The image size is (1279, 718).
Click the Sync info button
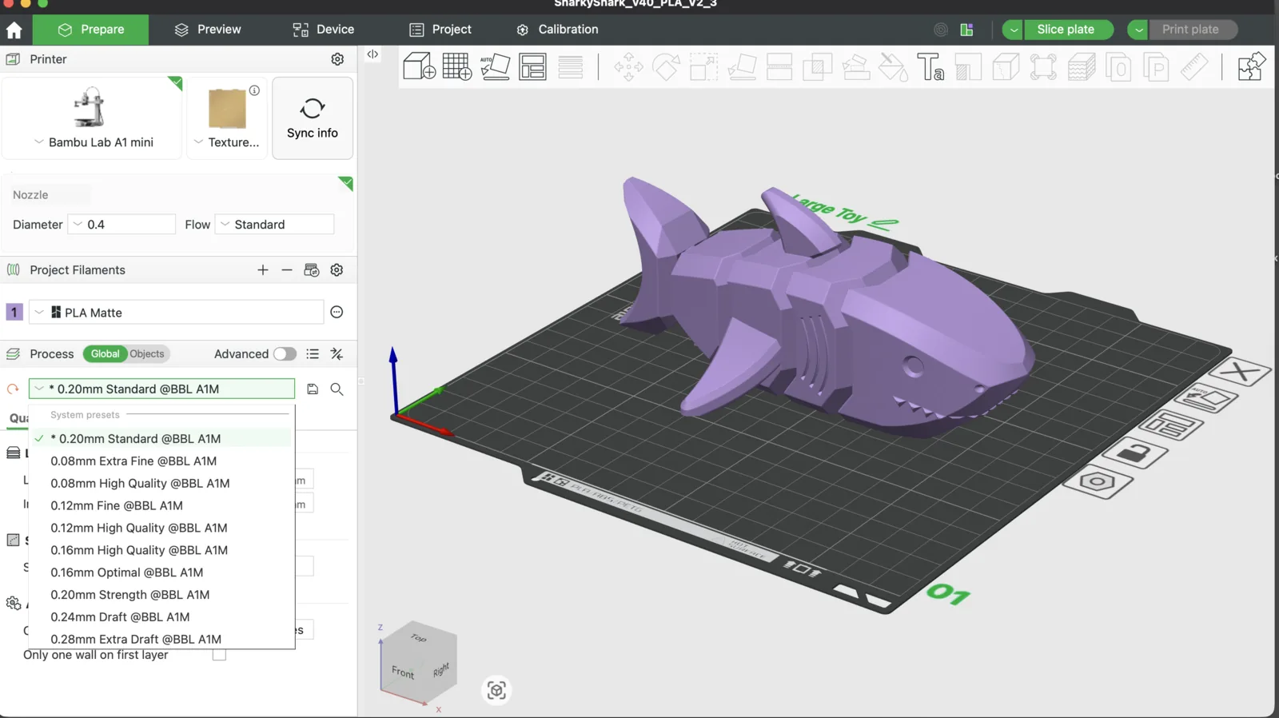coord(313,118)
